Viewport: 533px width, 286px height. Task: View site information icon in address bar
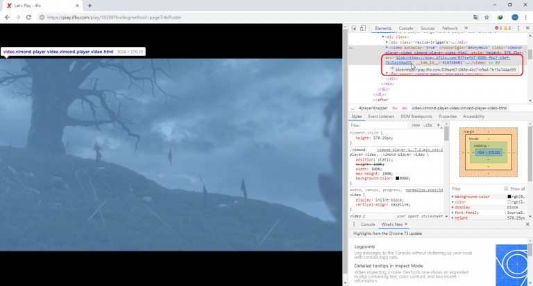click(42, 17)
